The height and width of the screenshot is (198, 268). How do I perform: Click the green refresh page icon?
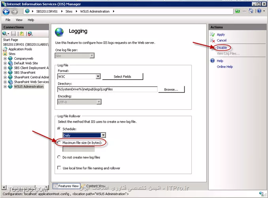tap(238, 11)
